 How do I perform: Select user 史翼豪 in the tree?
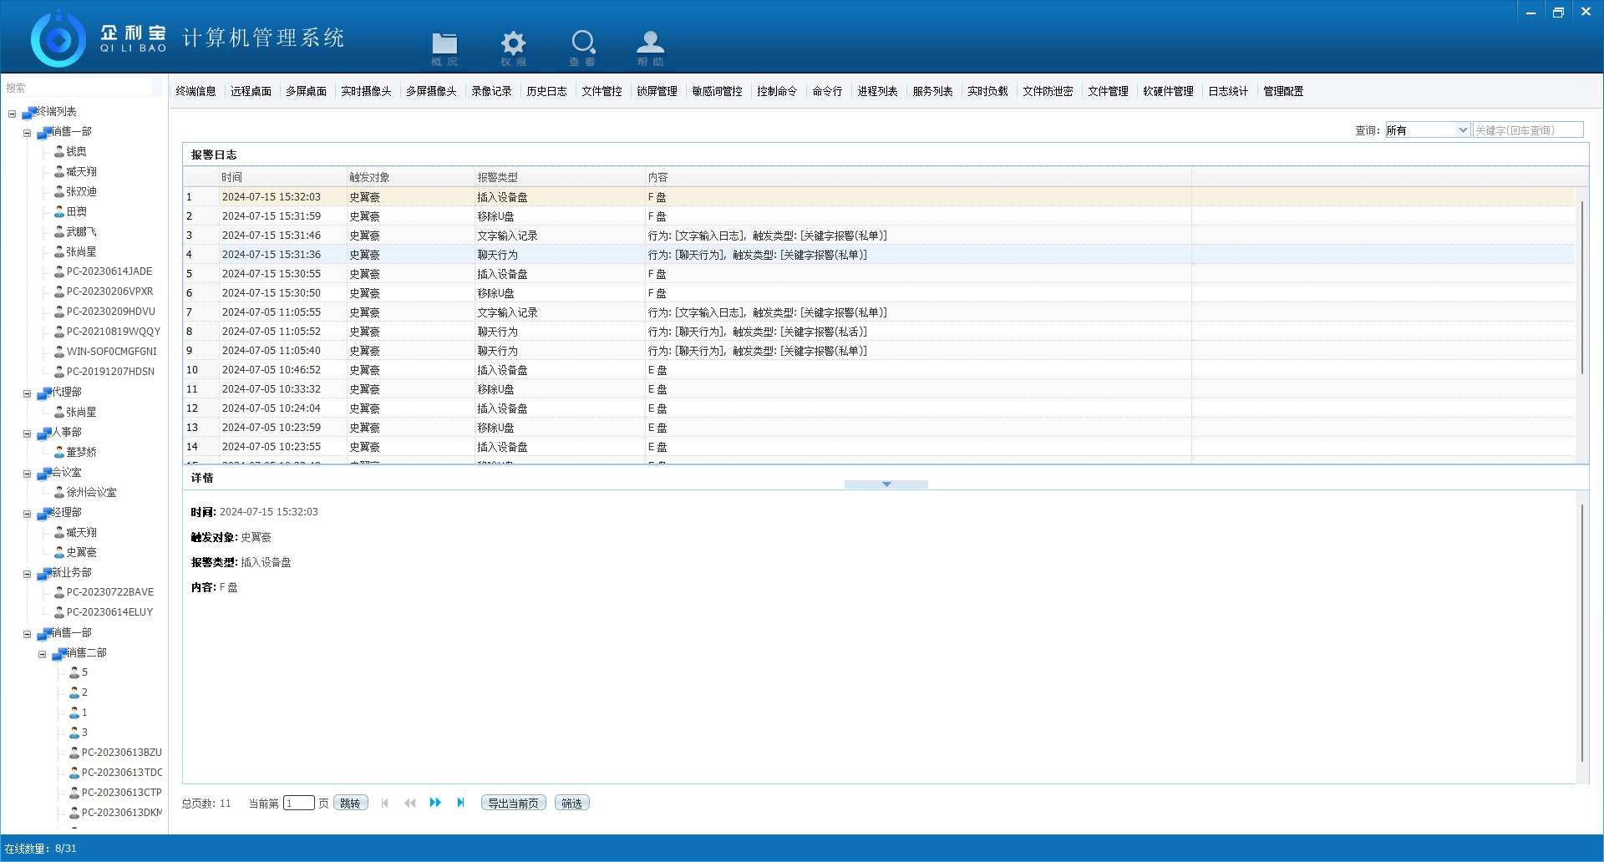[x=81, y=552]
